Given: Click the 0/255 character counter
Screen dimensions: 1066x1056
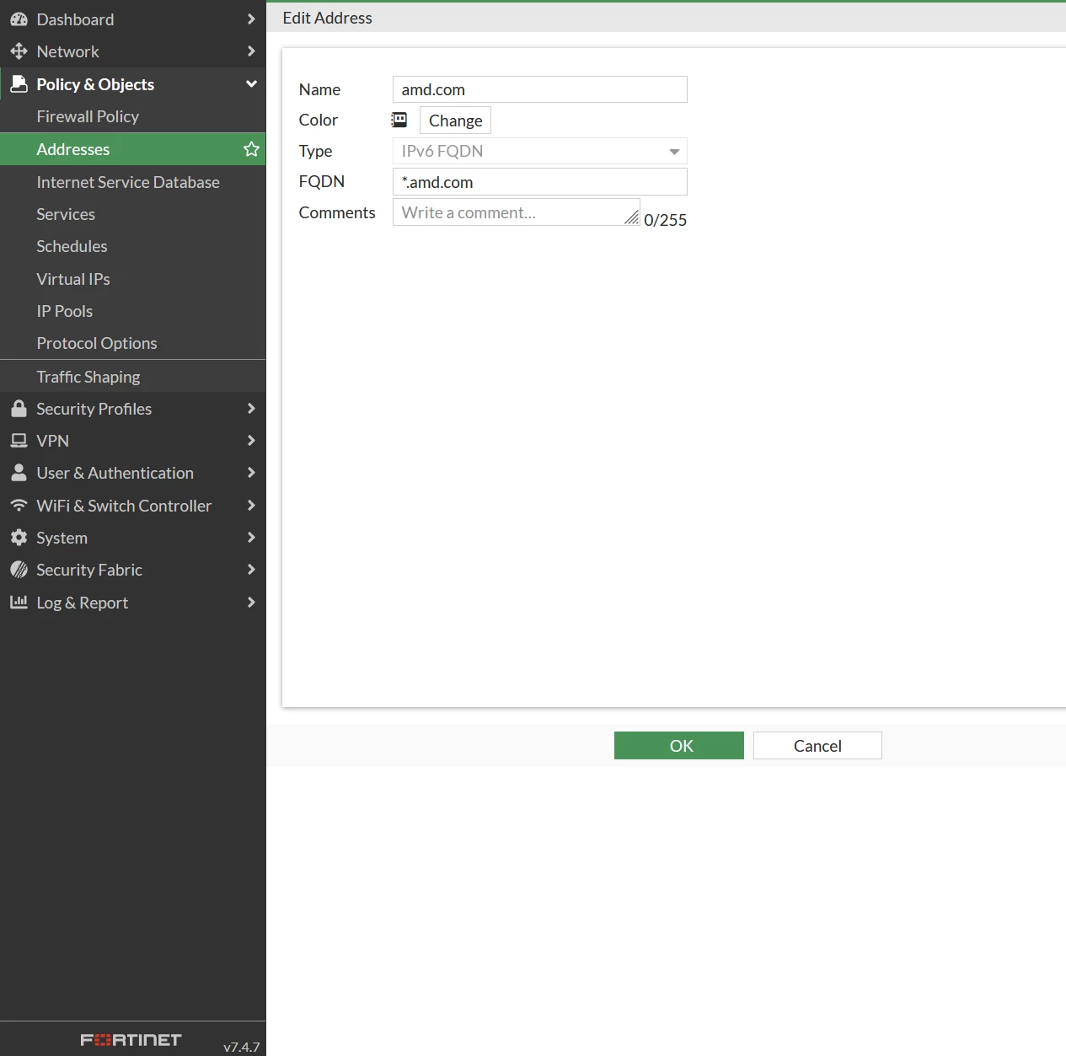Looking at the screenshot, I should pyautogui.click(x=666, y=220).
